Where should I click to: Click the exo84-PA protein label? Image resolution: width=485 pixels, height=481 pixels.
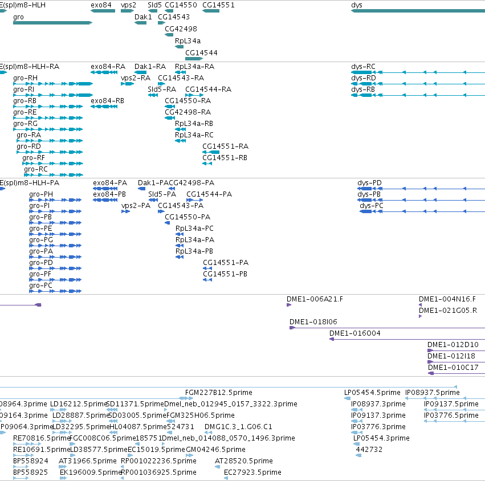[x=110, y=183]
